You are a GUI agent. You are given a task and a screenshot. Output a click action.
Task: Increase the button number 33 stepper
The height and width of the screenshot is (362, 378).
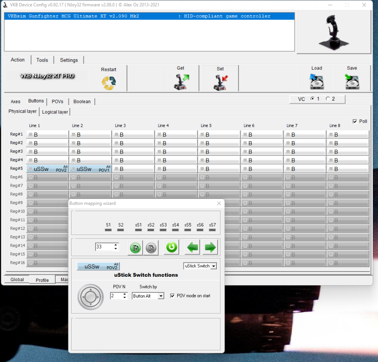click(116, 245)
